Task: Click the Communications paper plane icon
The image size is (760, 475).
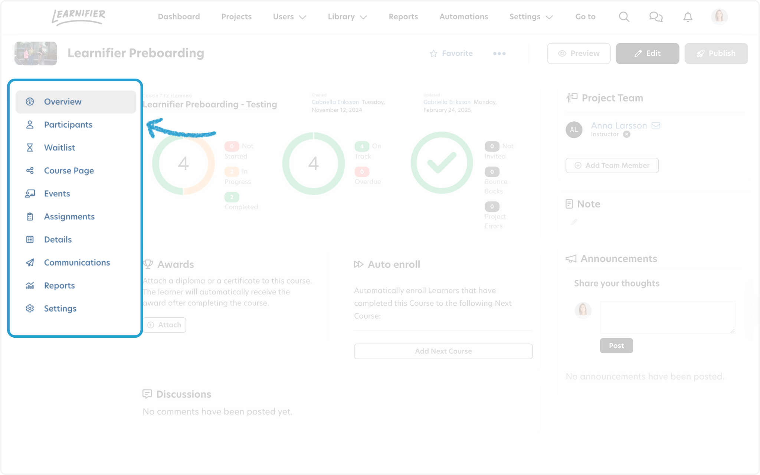Action: pyautogui.click(x=30, y=263)
